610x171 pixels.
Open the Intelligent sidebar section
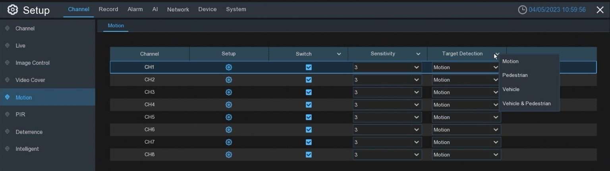pos(27,149)
